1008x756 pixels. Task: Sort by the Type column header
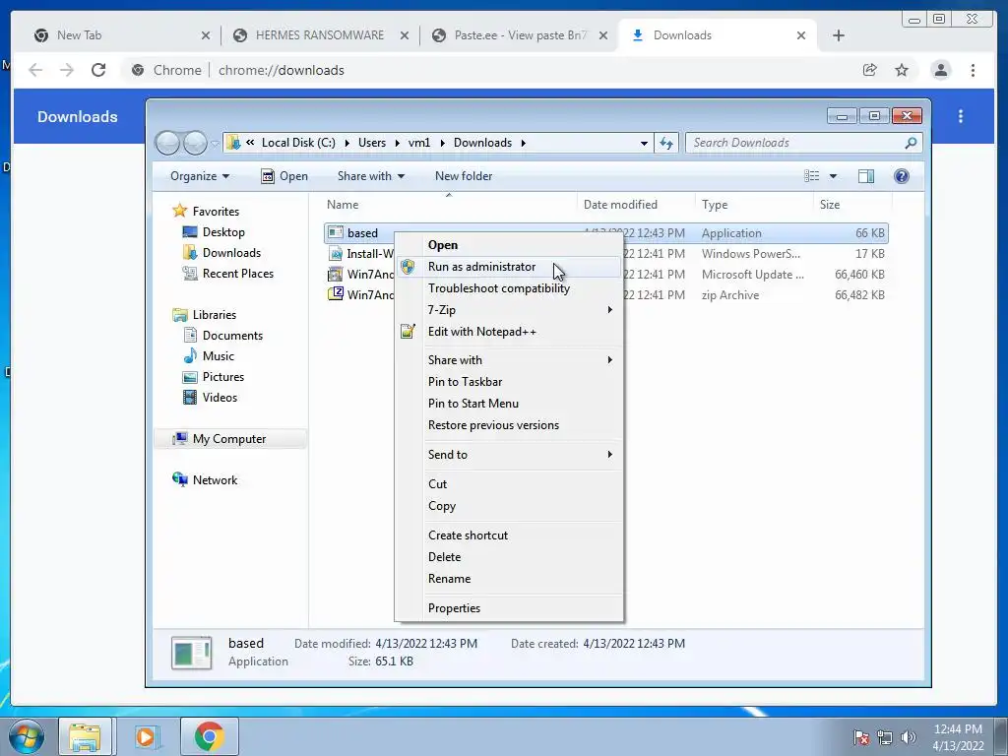pyautogui.click(x=754, y=205)
